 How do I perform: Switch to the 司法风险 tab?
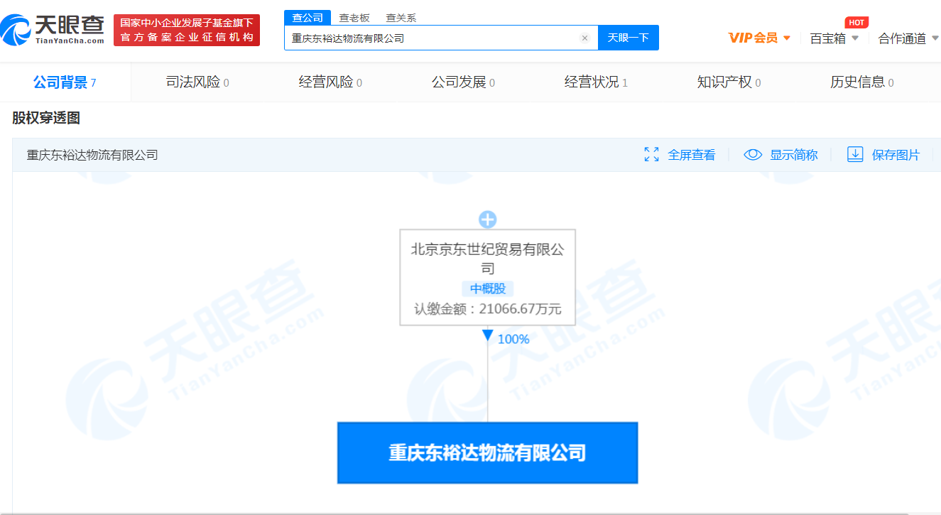[197, 82]
